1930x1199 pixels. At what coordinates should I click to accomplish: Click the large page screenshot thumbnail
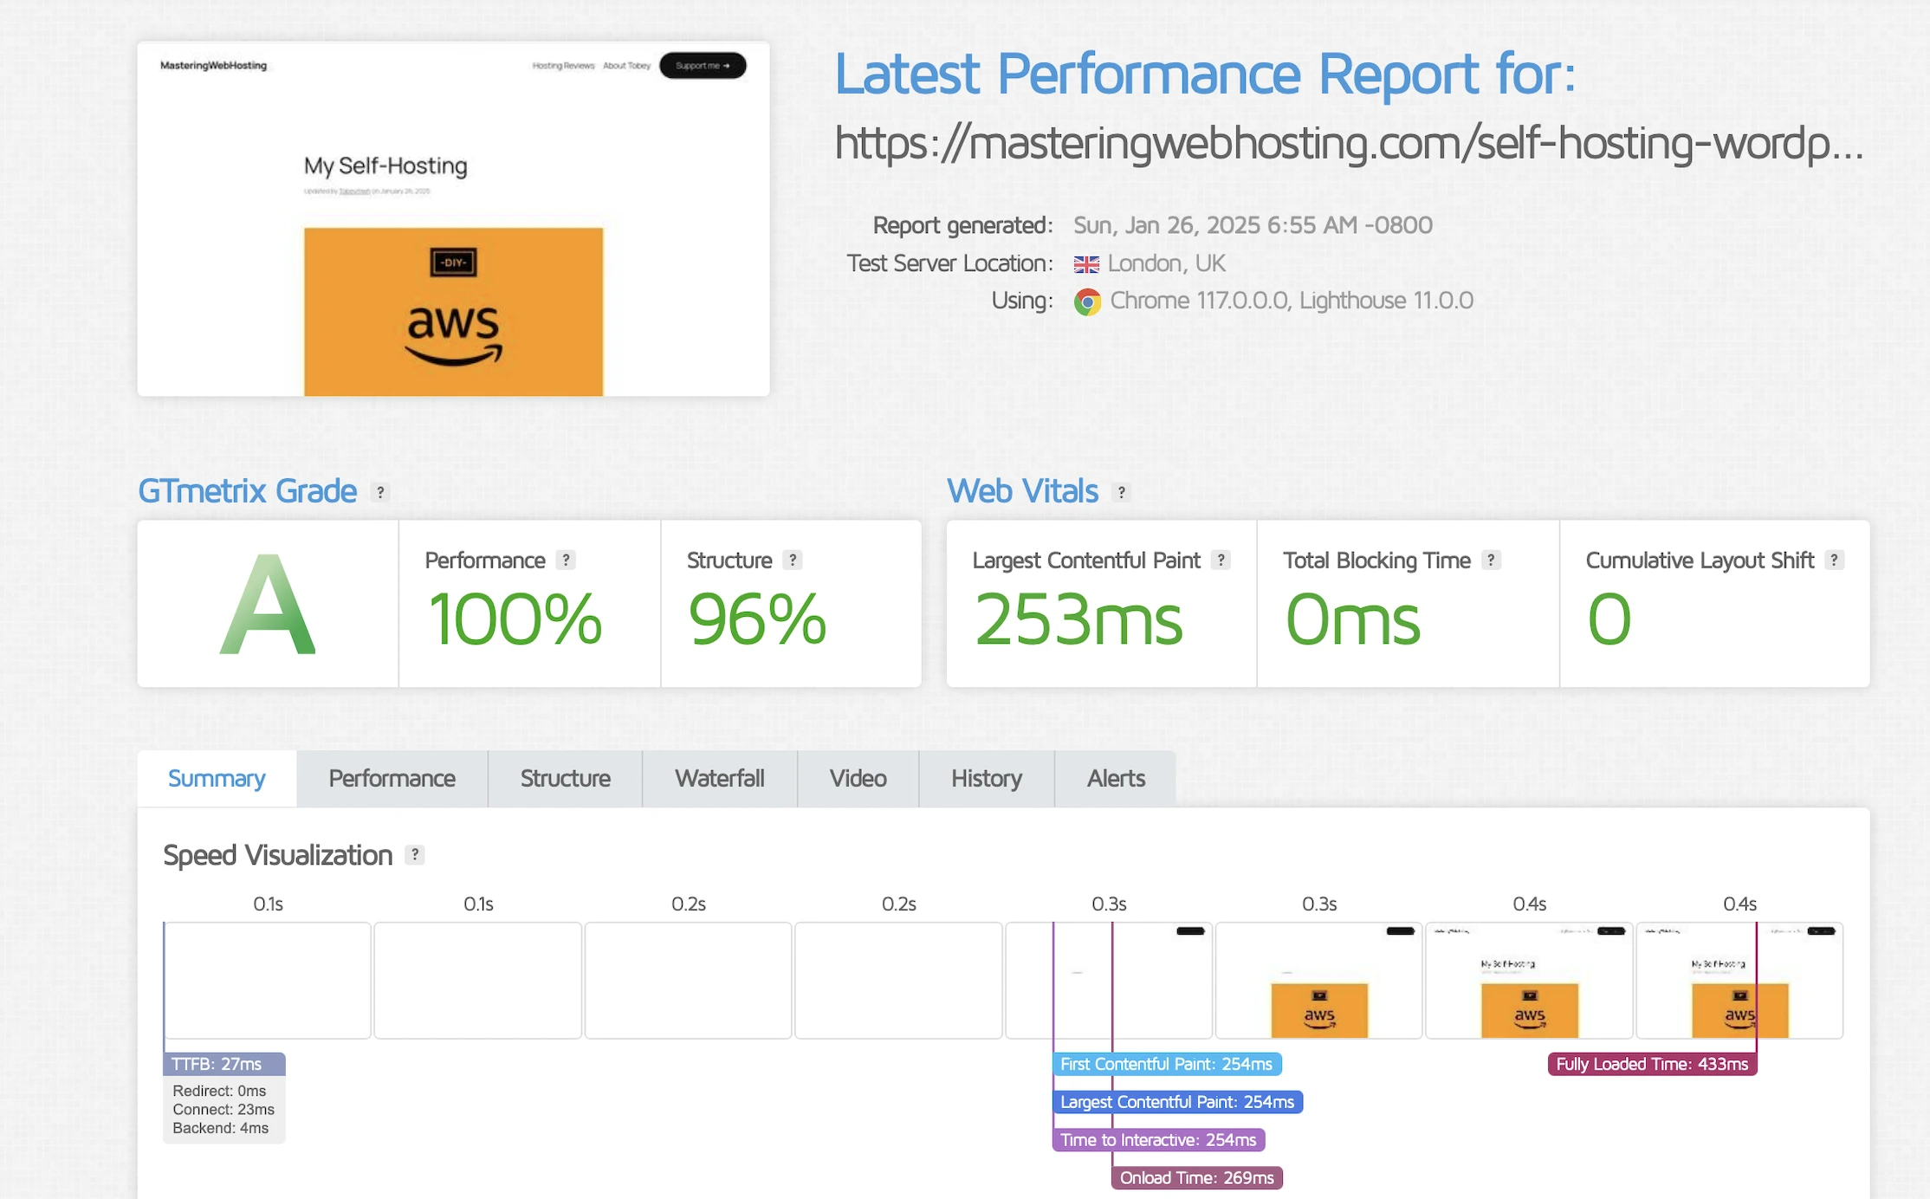(453, 219)
